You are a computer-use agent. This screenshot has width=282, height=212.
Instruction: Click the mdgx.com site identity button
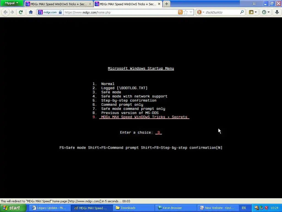coord(50,12)
